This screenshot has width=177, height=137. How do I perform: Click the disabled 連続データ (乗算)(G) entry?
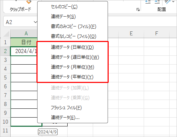click(73, 98)
